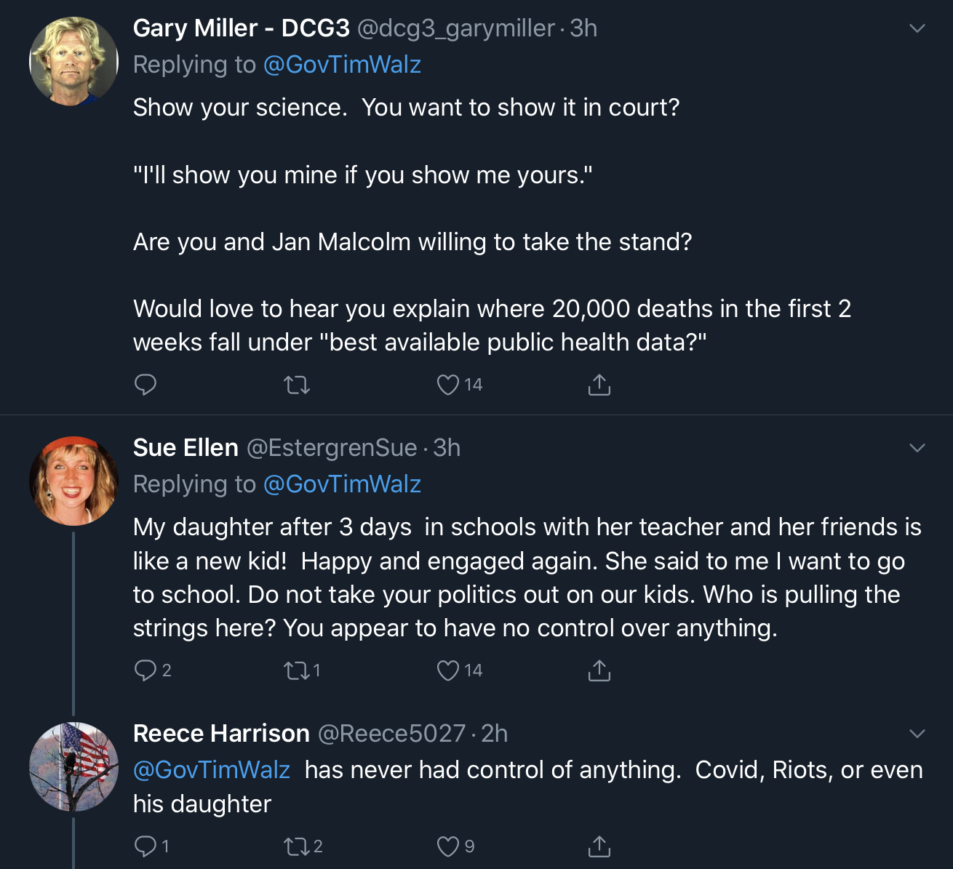Reply to Gary Miller's tweet
The image size is (953, 869).
coord(145,384)
